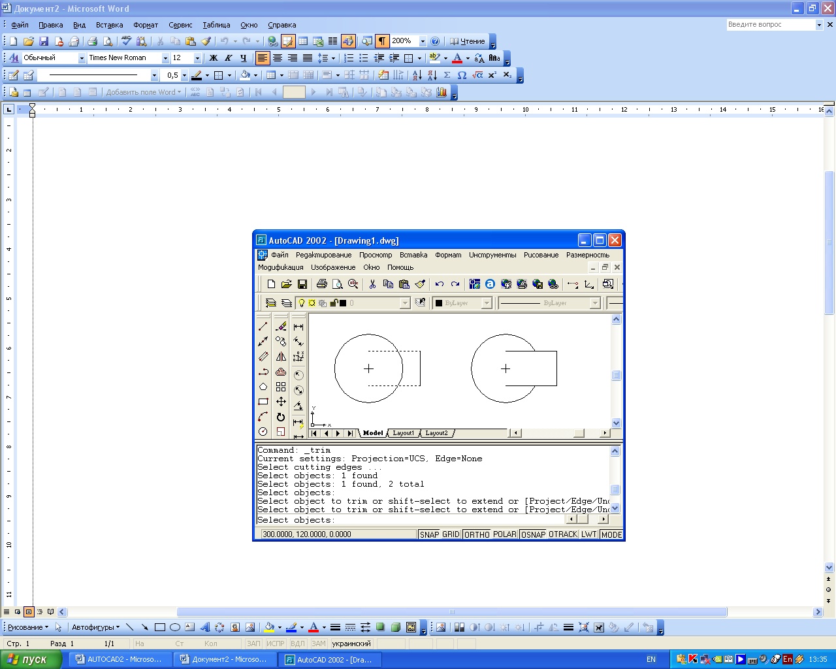Select the Rectangle tool in AutoCAD
This screenshot has width=836, height=669.
pos(263,402)
